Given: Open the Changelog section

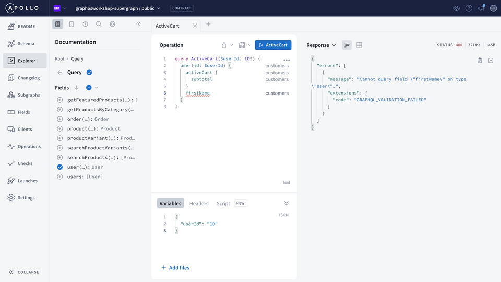Looking at the screenshot, I should [25, 78].
